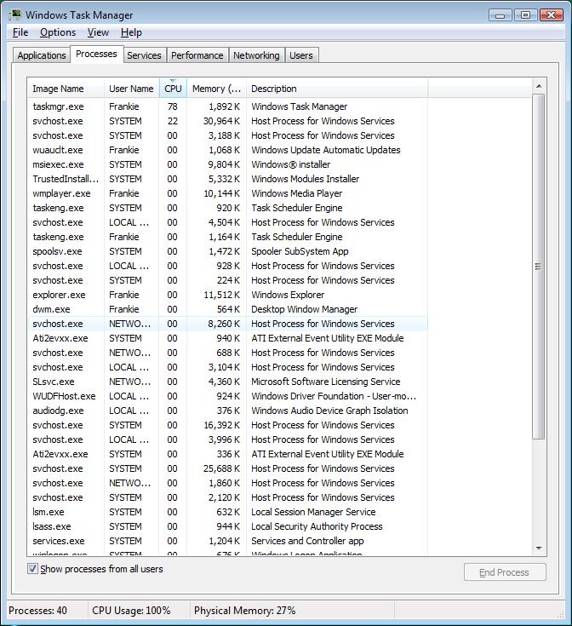Select the explorer.exe process
Image resolution: width=572 pixels, height=626 pixels.
point(227,295)
